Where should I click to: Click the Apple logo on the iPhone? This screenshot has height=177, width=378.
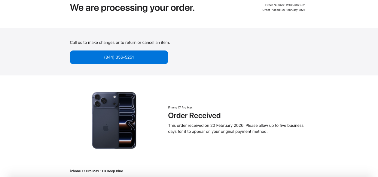pyautogui.click(x=105, y=128)
